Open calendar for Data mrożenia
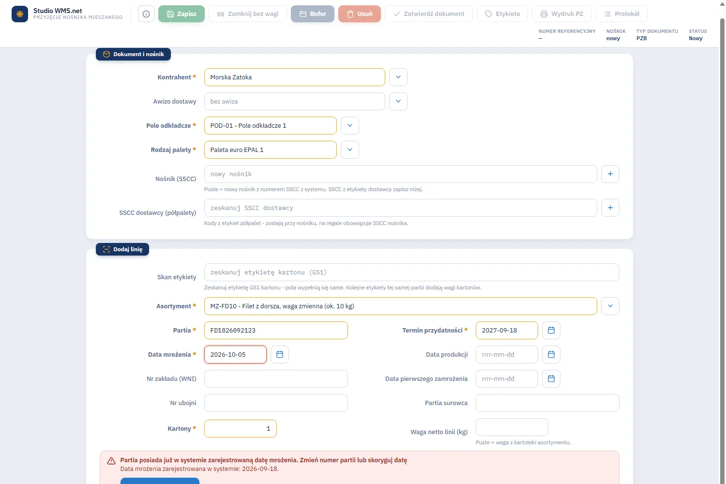This screenshot has height=484, width=726. pos(280,354)
